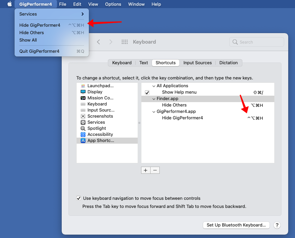Click Set Up Bluetooth Keyboard button
The width and height of the screenshot is (295, 238).
coord(236,225)
